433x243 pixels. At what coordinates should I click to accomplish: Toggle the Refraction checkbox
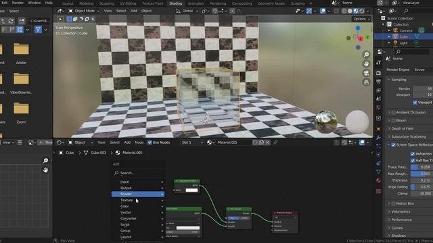(x=413, y=154)
